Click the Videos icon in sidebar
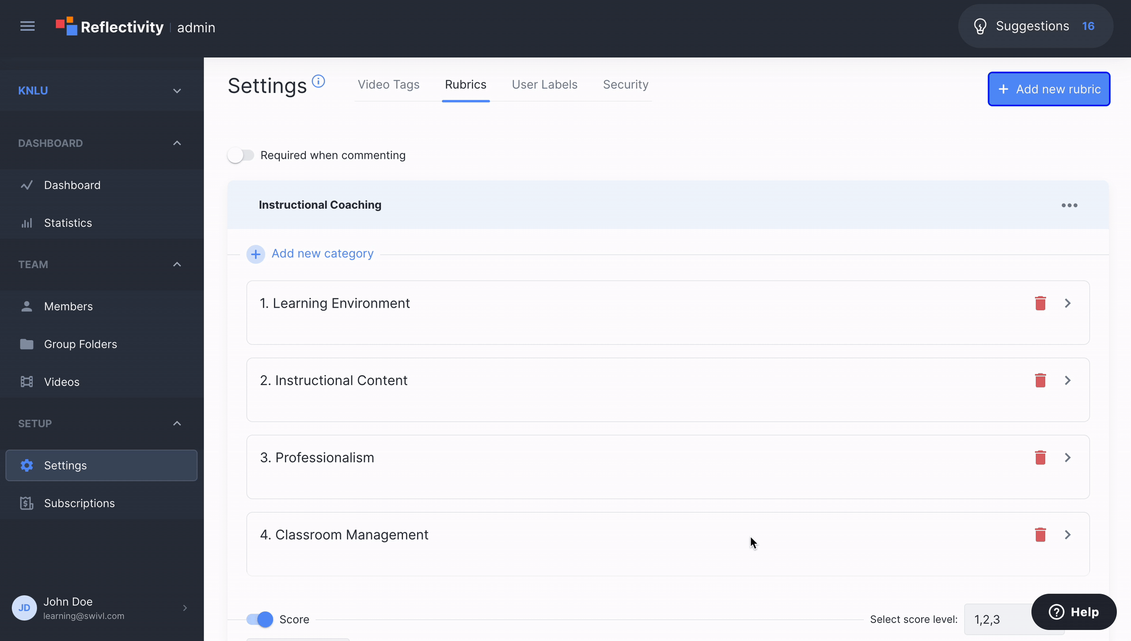 [27, 382]
